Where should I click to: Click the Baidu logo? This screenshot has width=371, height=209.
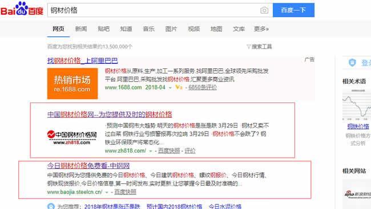pyautogui.click(x=22, y=9)
